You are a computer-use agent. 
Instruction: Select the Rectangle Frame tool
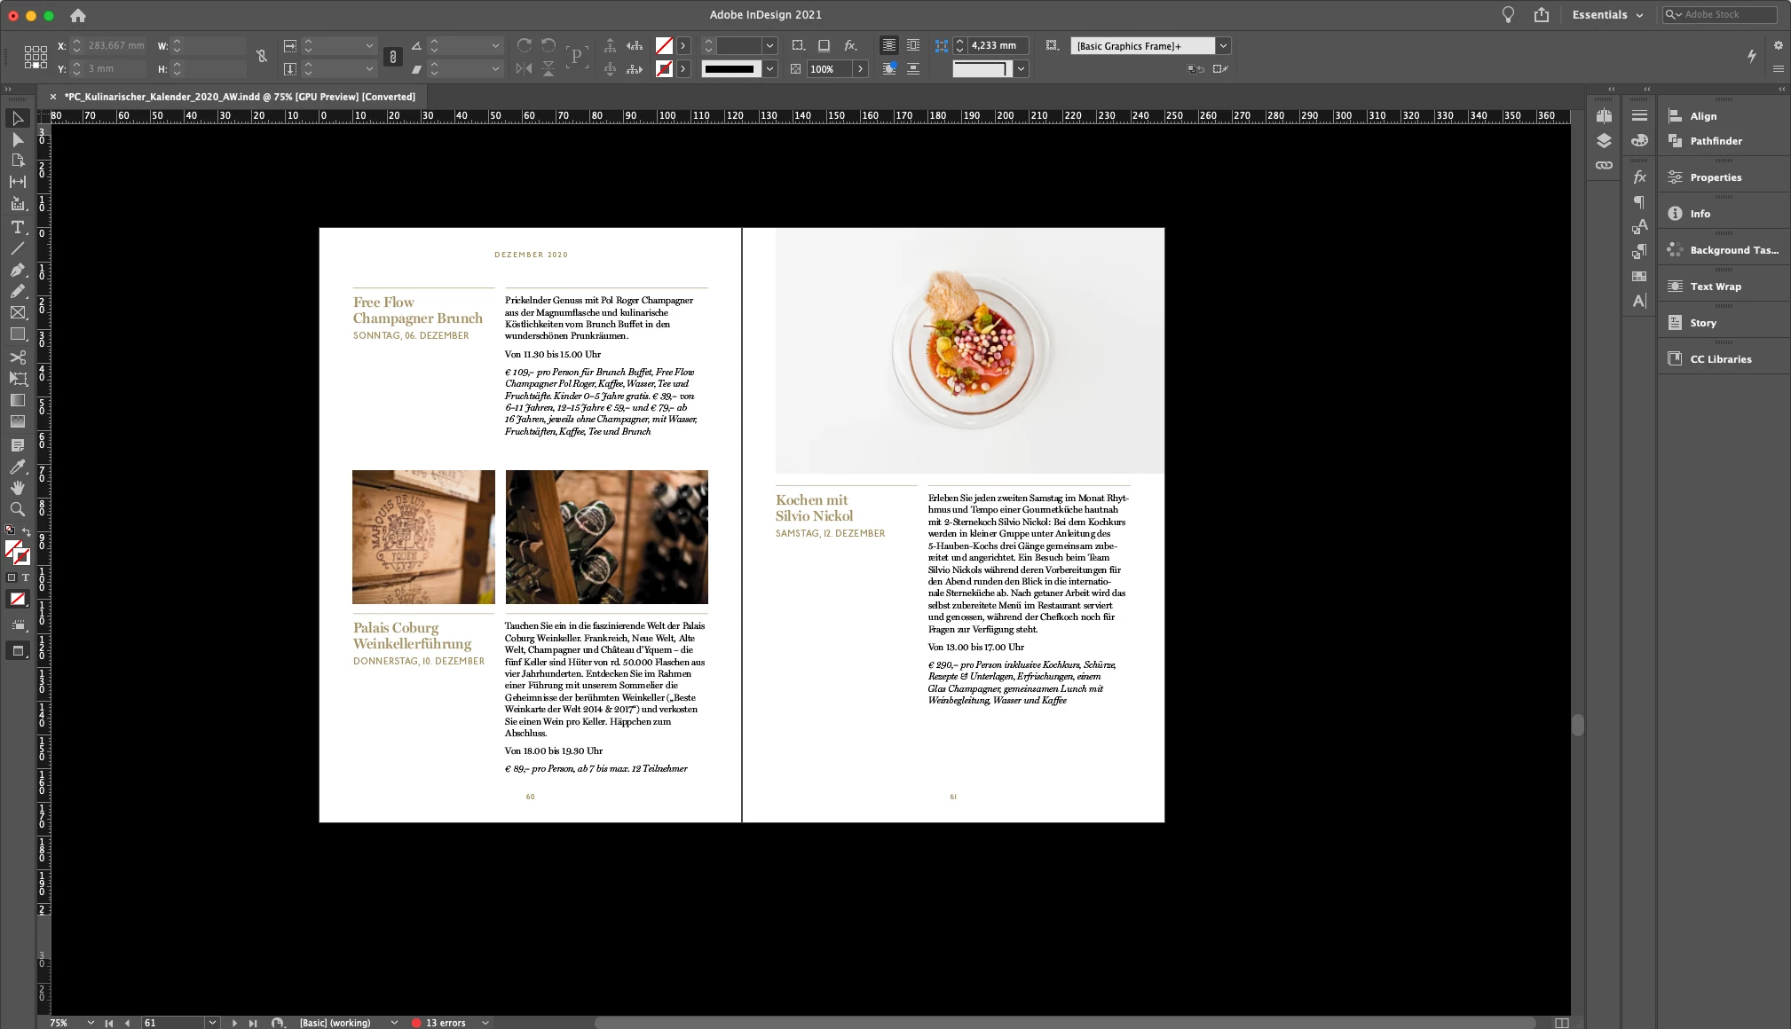[x=17, y=312]
